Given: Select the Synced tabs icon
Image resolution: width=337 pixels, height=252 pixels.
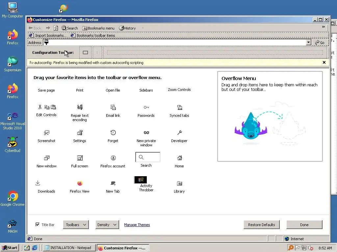Looking at the screenshot, I should click(x=179, y=107).
